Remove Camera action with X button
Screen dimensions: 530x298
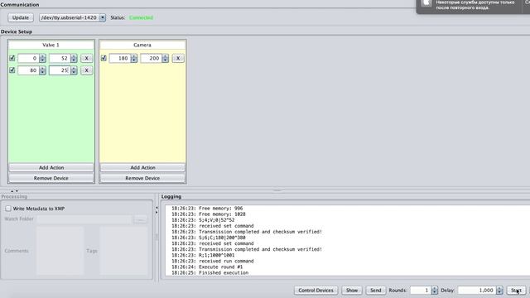(x=178, y=58)
